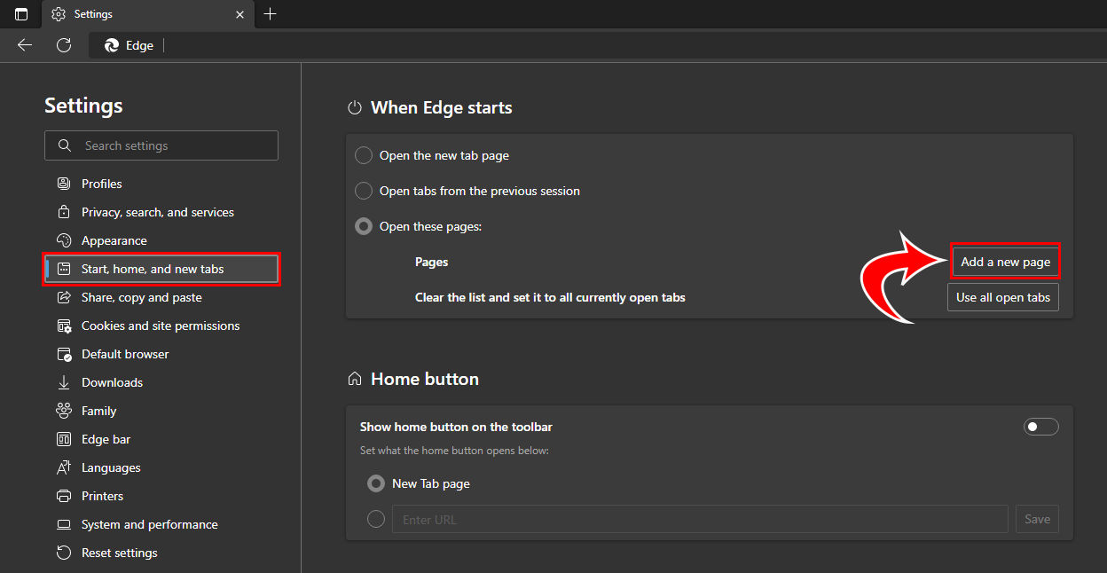This screenshot has height=573, width=1107.
Task: Open the Profiles settings section
Action: 100,184
